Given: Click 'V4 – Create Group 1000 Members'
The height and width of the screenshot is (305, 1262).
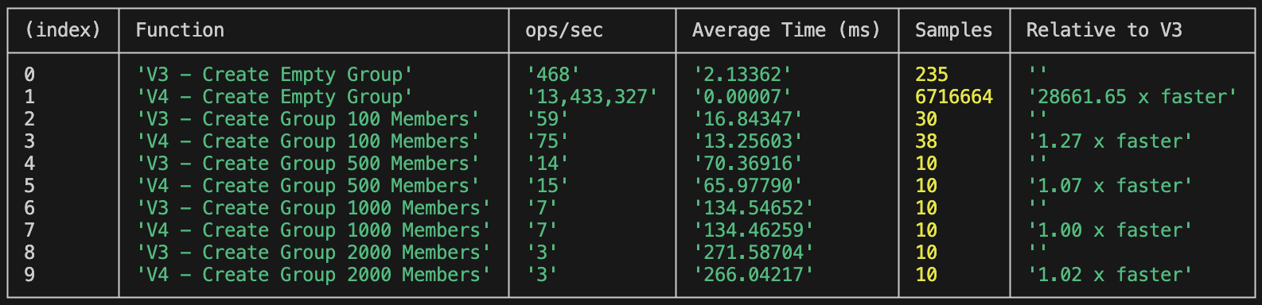Looking at the screenshot, I should click(x=314, y=230).
